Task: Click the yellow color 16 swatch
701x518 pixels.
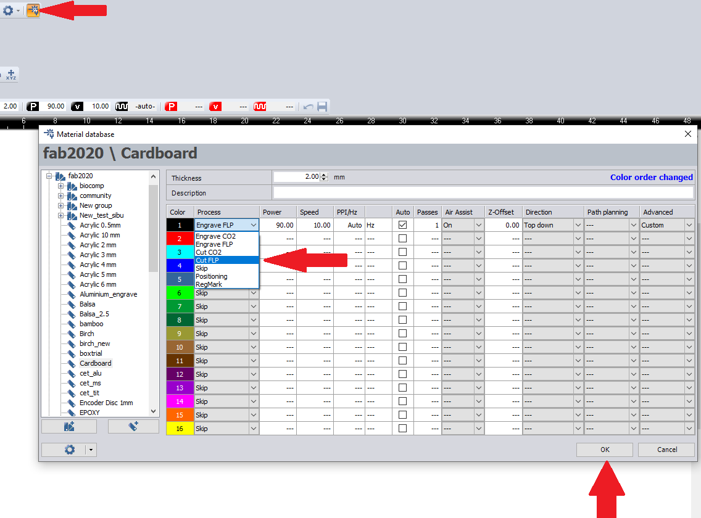Action: tap(180, 429)
